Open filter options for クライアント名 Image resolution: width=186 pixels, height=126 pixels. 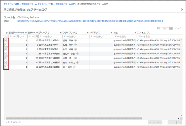tap(65, 36)
